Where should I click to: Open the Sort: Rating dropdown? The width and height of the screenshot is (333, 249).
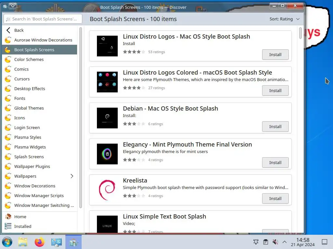click(x=285, y=19)
